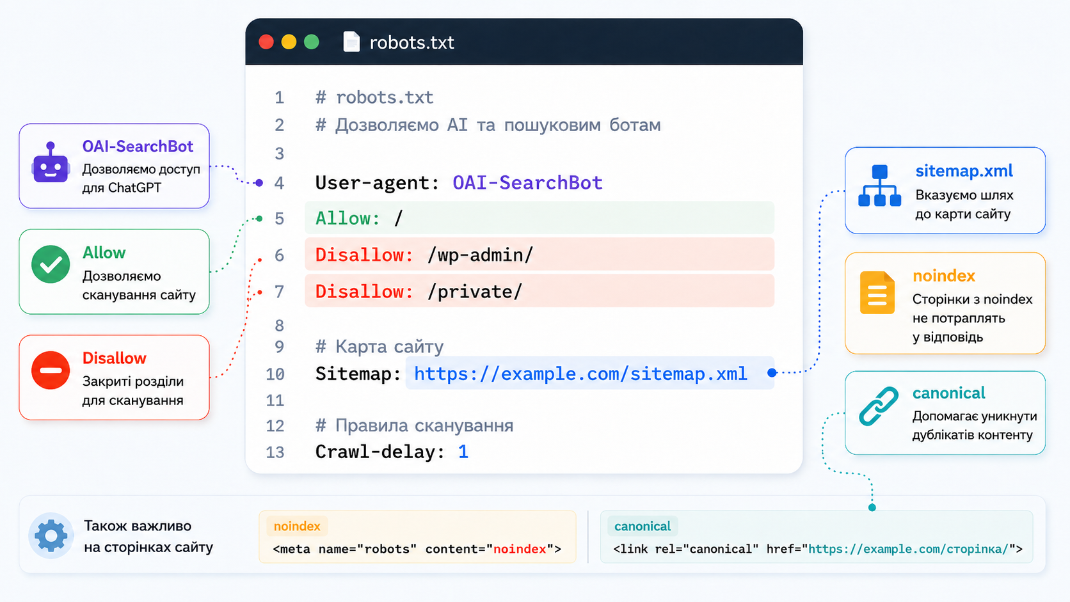Click the red 'noindex' value in meta snippet

pyautogui.click(x=520, y=549)
